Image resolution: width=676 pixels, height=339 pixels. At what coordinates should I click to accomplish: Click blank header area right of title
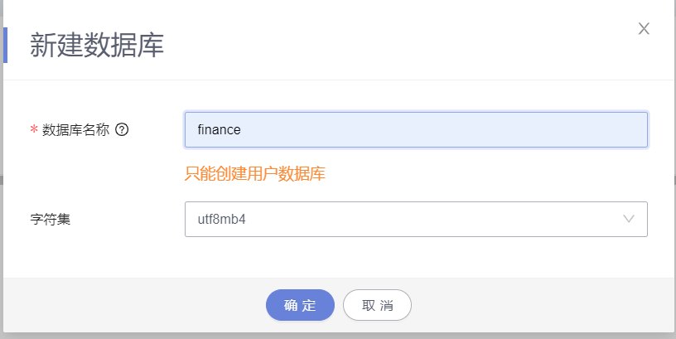pyautogui.click(x=398, y=45)
